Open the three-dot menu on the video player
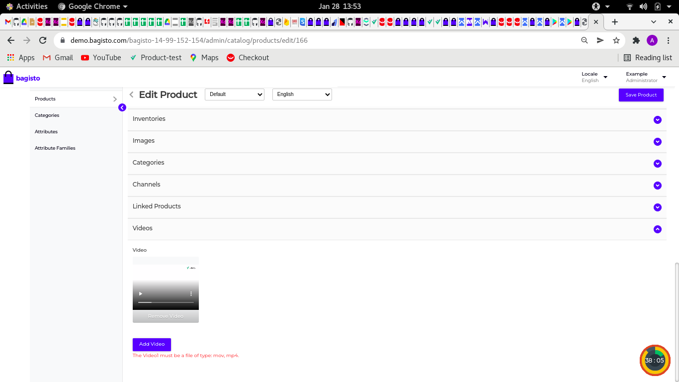Screen dimensions: 679x382 coord(191,293)
